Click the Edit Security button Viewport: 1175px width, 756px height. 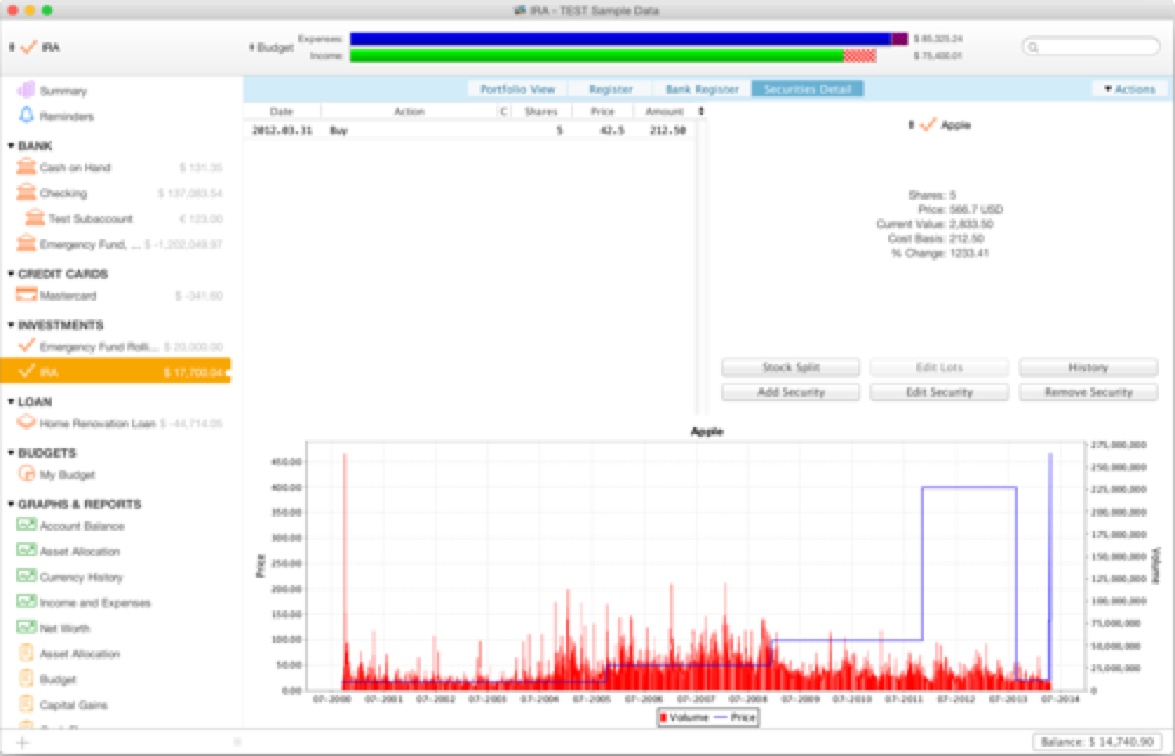tap(939, 392)
